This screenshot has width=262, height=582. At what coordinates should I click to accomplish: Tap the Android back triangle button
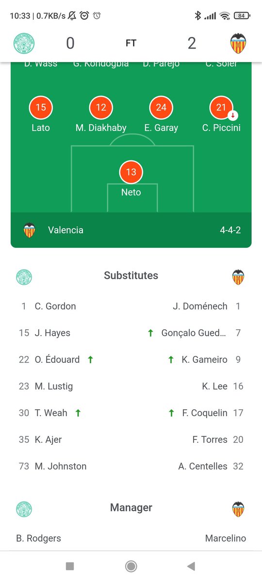point(191,566)
